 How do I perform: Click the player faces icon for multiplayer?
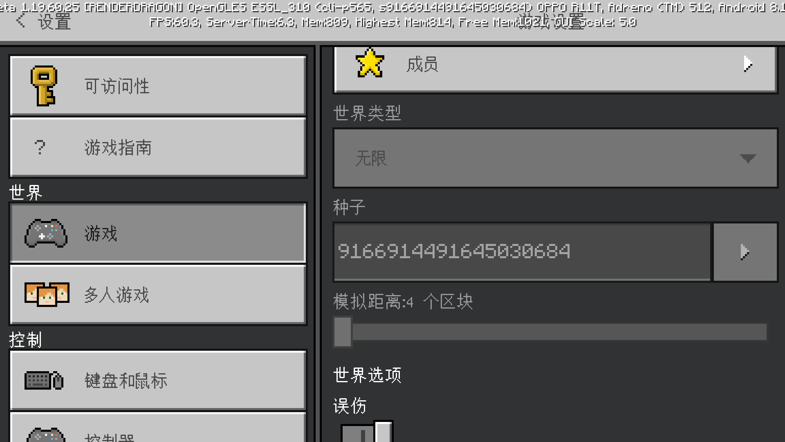47,294
